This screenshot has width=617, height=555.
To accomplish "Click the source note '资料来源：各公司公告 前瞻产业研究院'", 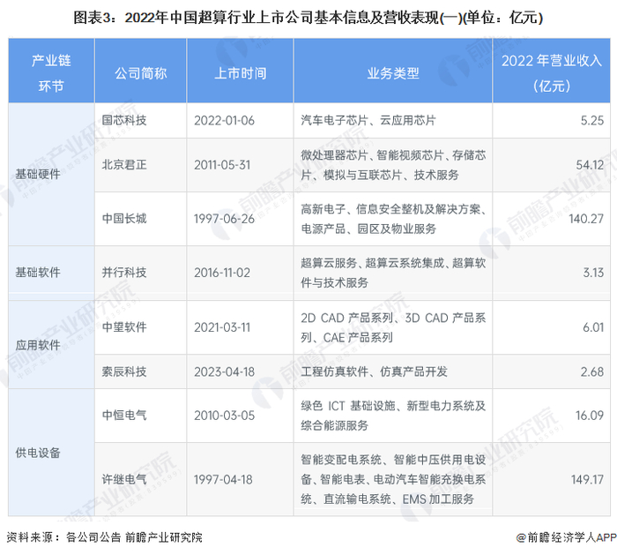I will pos(104,537).
